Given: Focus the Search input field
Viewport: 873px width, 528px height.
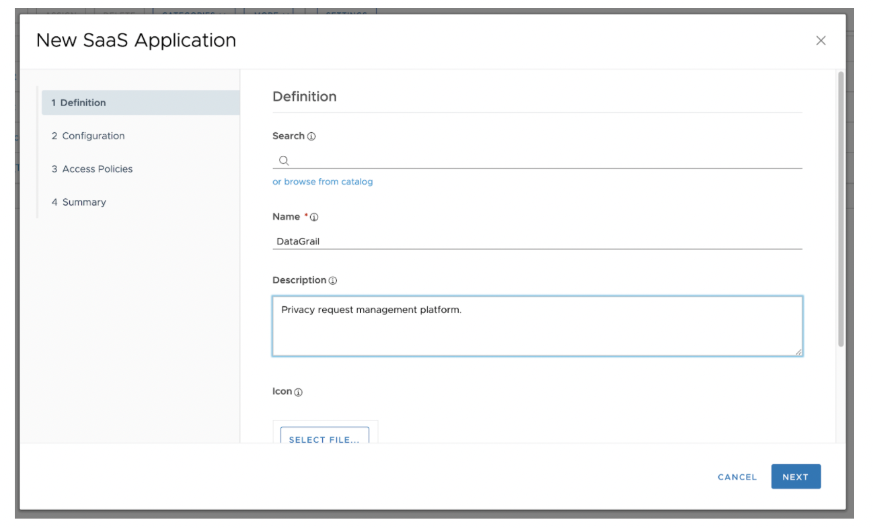Looking at the screenshot, I should coord(537,161).
